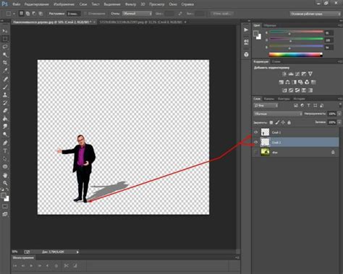Select the Ellipse shape tool
The image size is (343, 274).
point(5,167)
